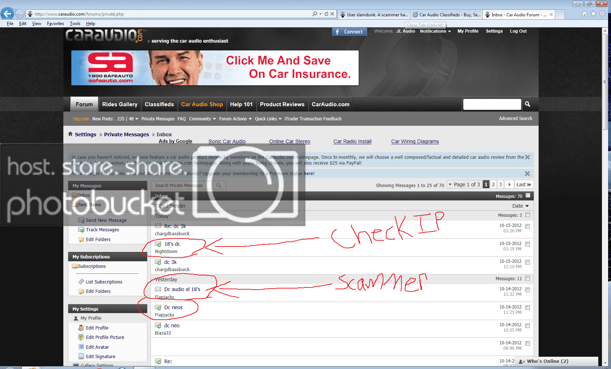Tick the checkbox for the 12:10 PM message
Screen dimensions: 611x369
click(528, 262)
